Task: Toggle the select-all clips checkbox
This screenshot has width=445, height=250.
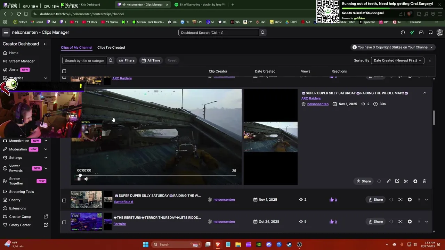Action: (x=64, y=71)
